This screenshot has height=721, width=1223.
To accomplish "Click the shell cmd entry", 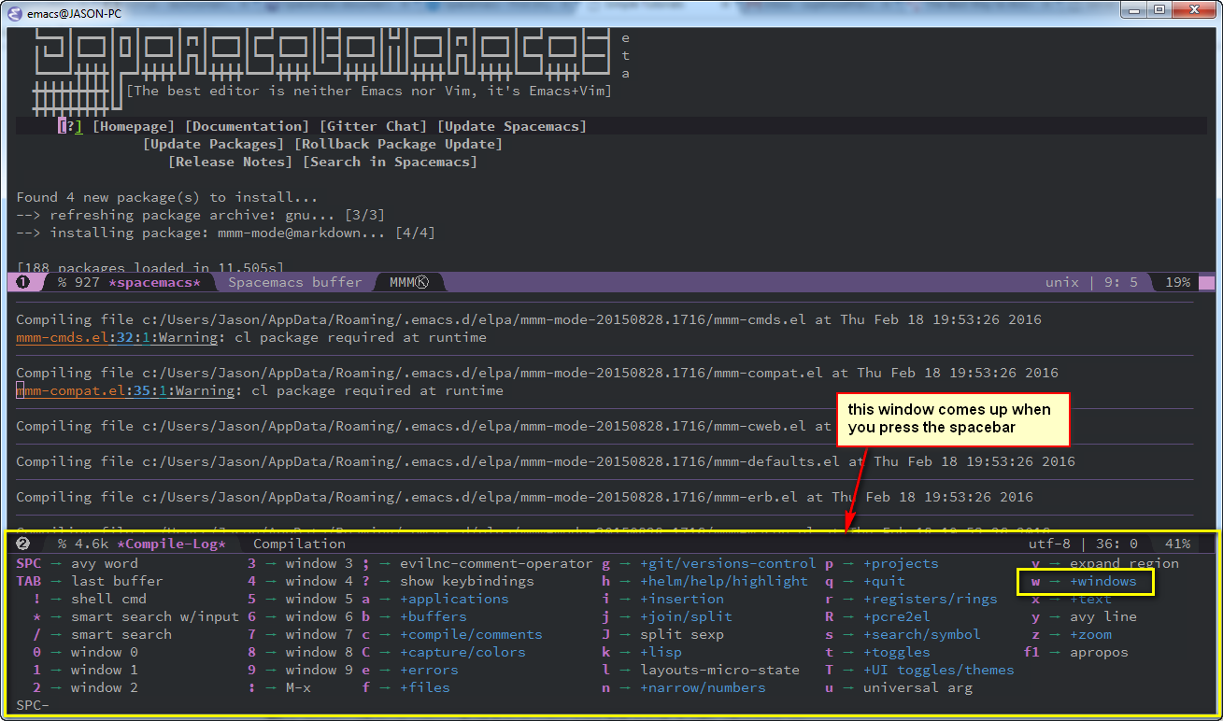I will pos(108,599).
